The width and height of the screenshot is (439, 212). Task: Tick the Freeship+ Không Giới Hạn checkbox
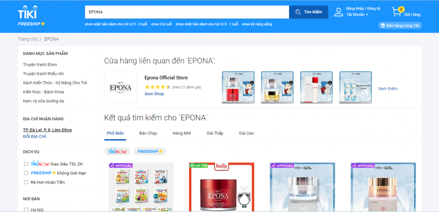pos(26,173)
